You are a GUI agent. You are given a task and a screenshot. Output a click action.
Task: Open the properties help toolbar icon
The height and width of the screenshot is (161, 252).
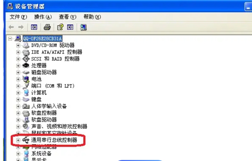61,27
